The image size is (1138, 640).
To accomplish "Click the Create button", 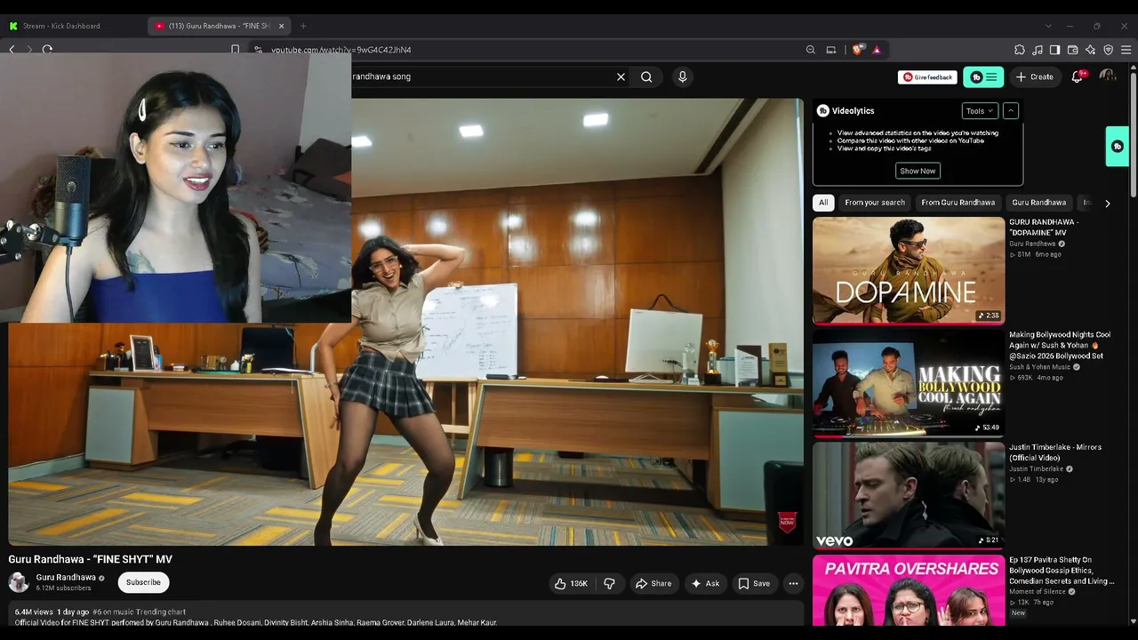I will click(1035, 77).
